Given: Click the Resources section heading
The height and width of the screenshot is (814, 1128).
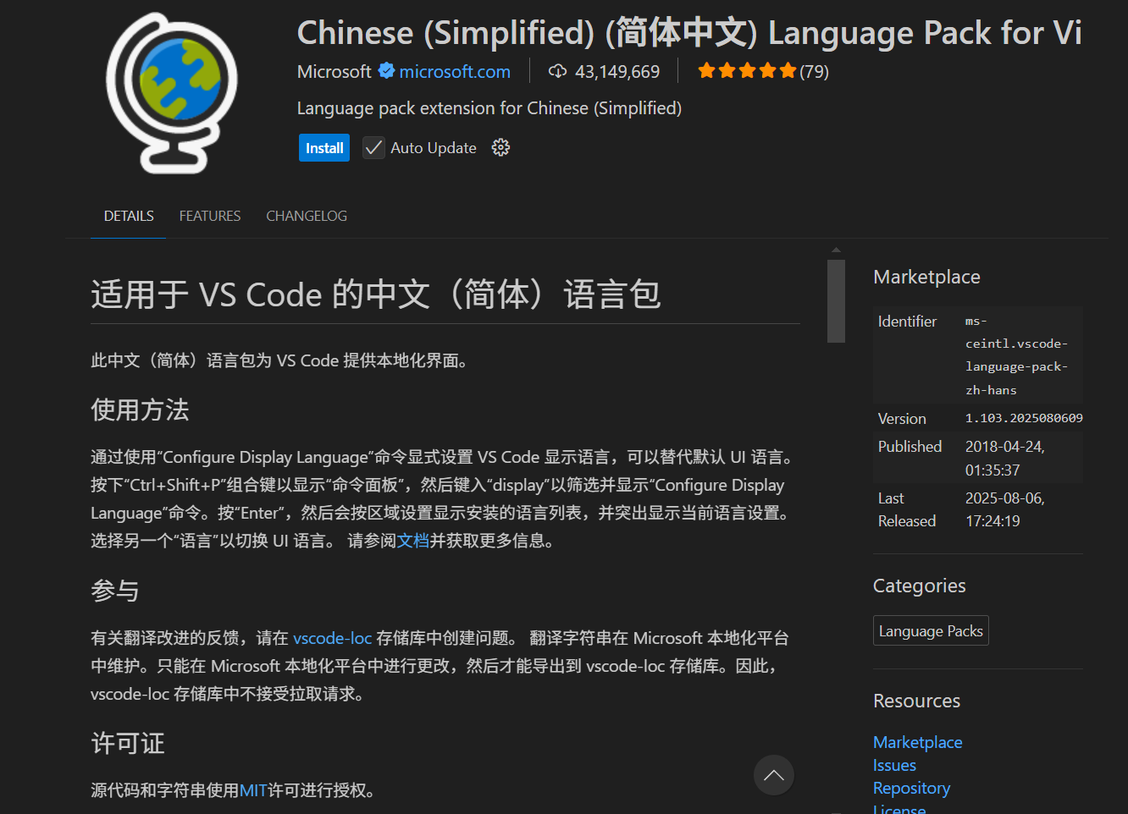Looking at the screenshot, I should [x=916, y=701].
